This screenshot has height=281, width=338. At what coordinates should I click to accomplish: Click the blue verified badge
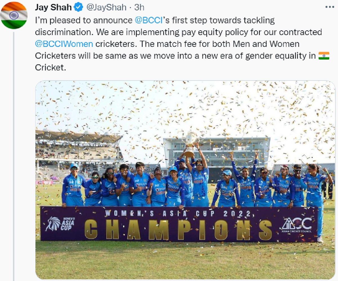pos(78,7)
